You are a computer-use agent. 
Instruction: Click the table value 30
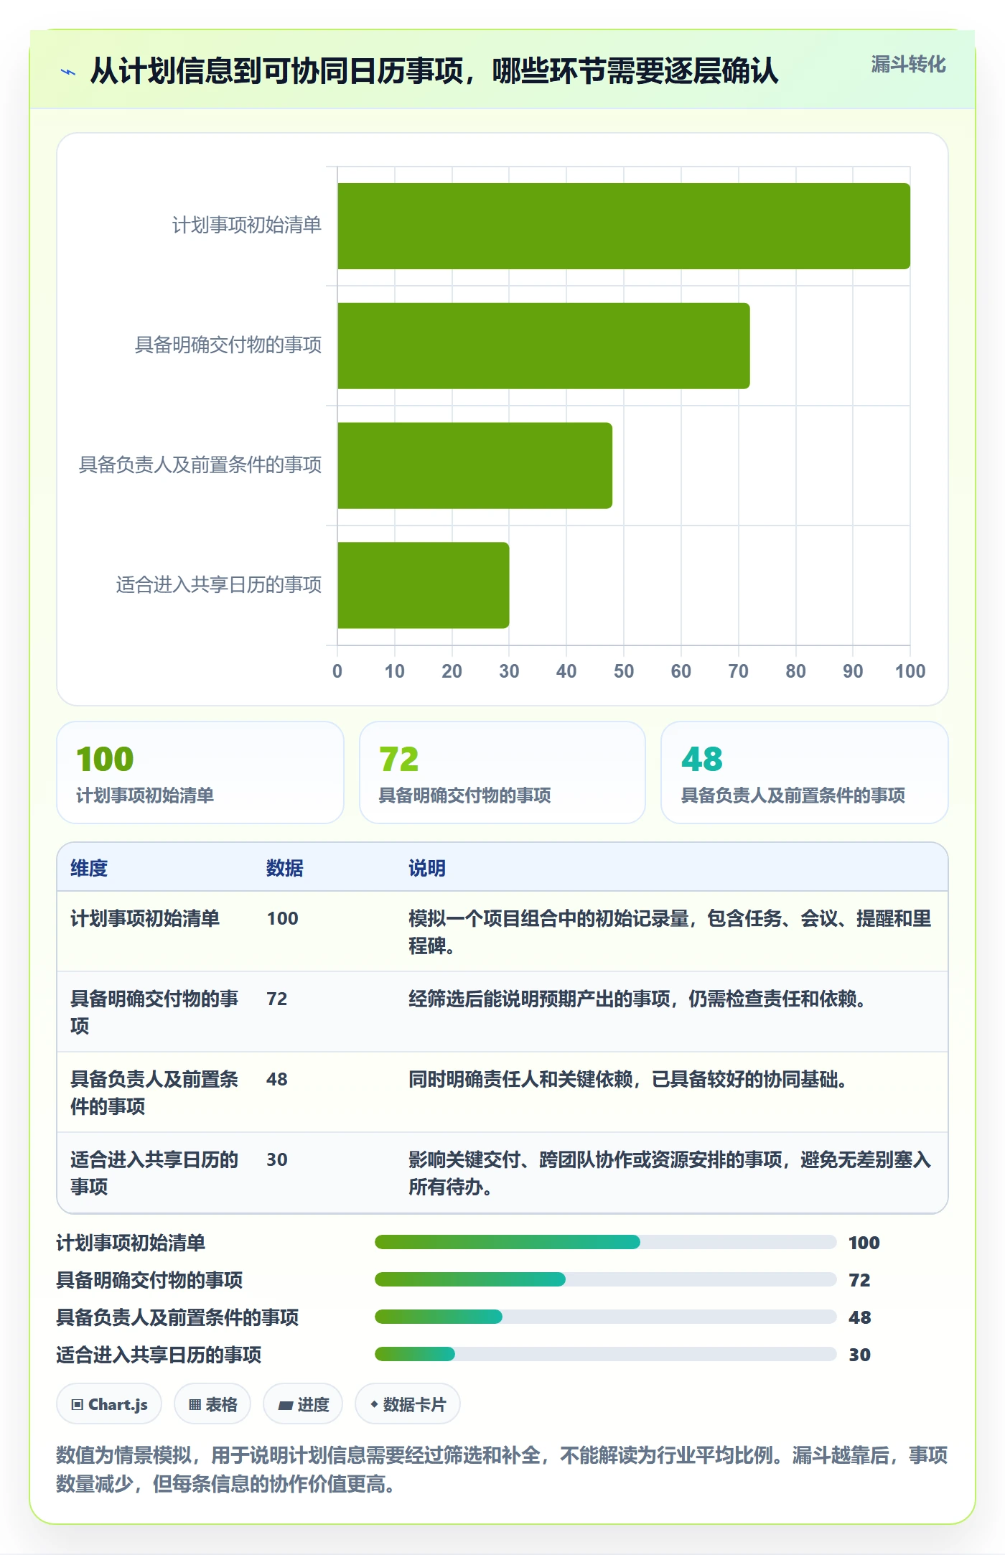277,1159
